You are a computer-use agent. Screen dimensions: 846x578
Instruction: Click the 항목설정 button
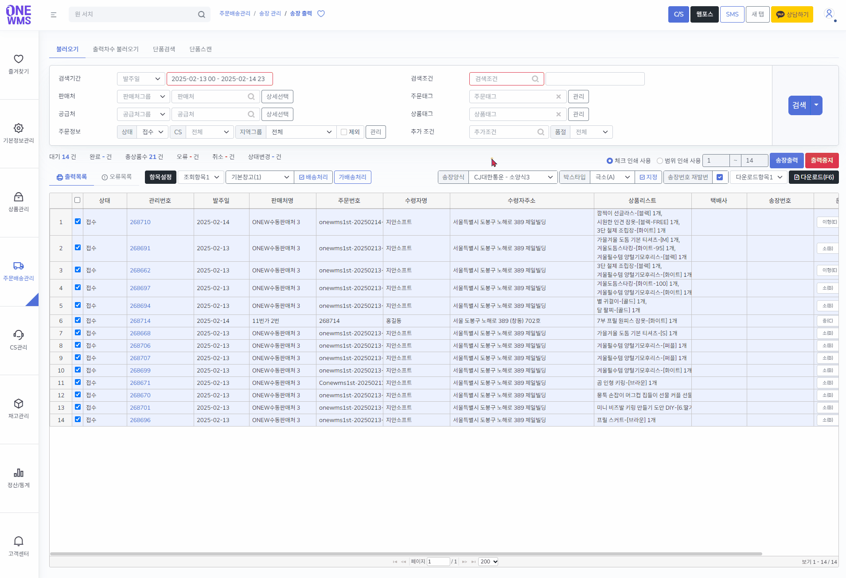160,177
